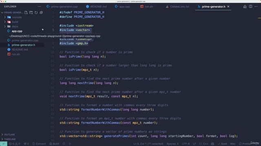The image size is (261, 146).
Task: Open run.sh in the Explorer tree
Action: 15,54
